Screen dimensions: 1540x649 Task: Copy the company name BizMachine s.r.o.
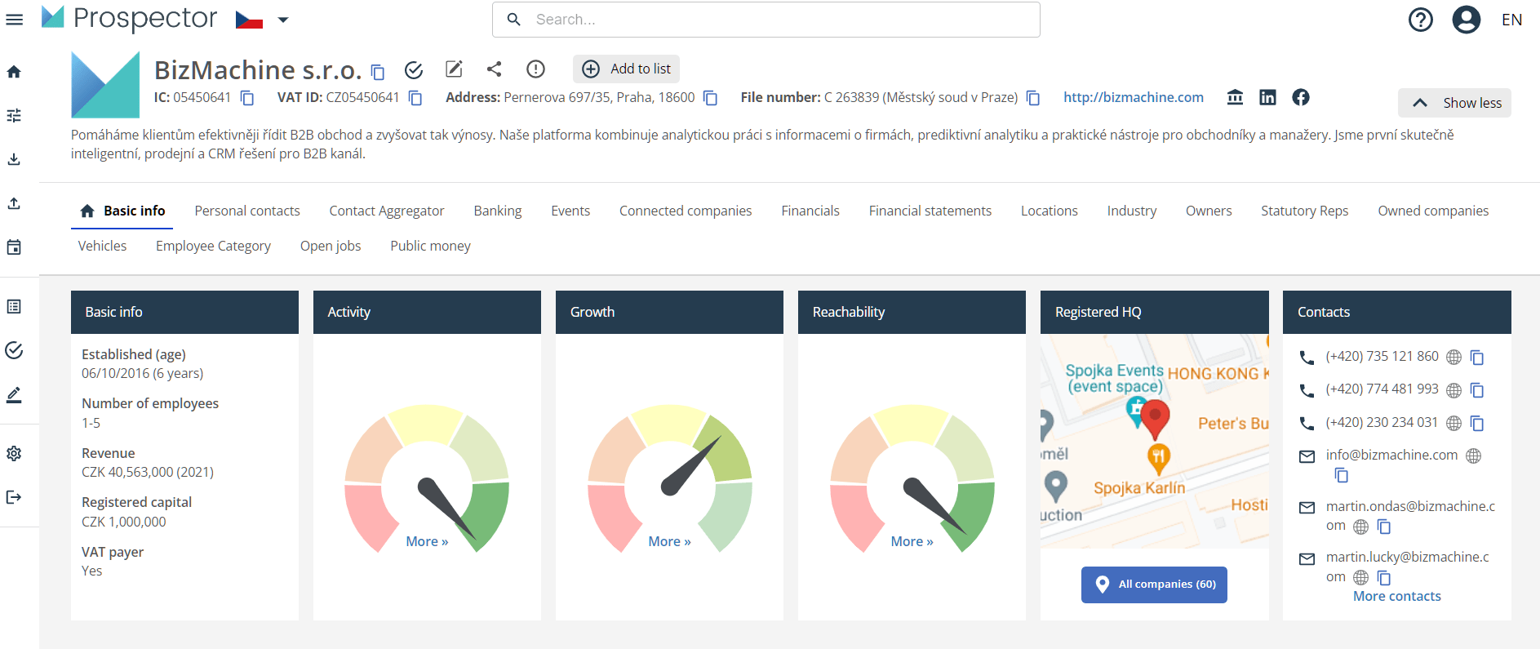(378, 72)
